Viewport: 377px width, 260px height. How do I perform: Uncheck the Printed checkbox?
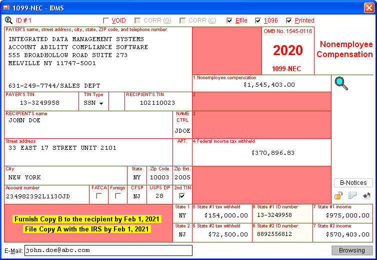(x=289, y=21)
